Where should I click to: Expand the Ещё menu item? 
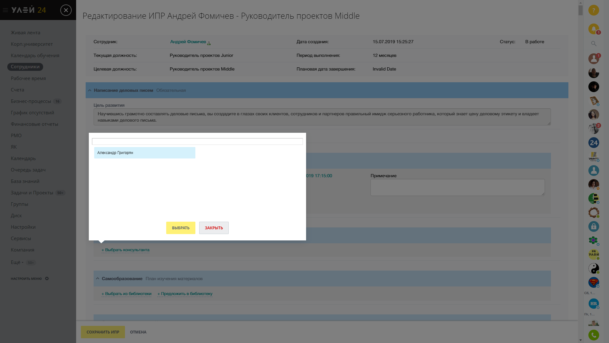pos(17,262)
